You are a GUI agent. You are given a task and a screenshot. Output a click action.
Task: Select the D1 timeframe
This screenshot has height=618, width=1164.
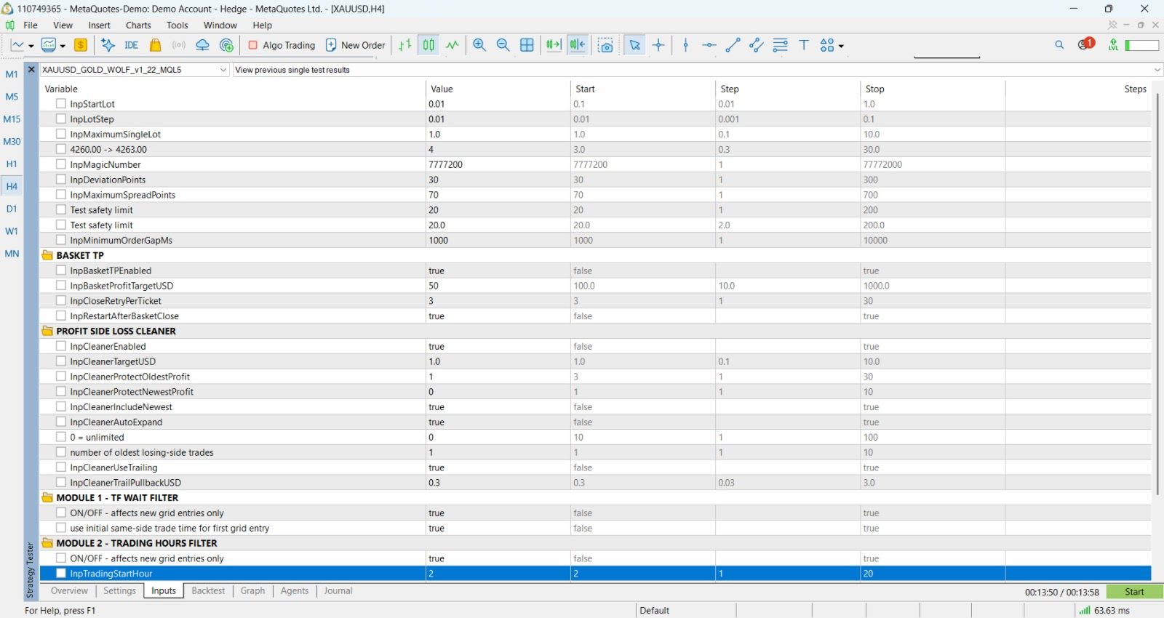(x=12, y=209)
